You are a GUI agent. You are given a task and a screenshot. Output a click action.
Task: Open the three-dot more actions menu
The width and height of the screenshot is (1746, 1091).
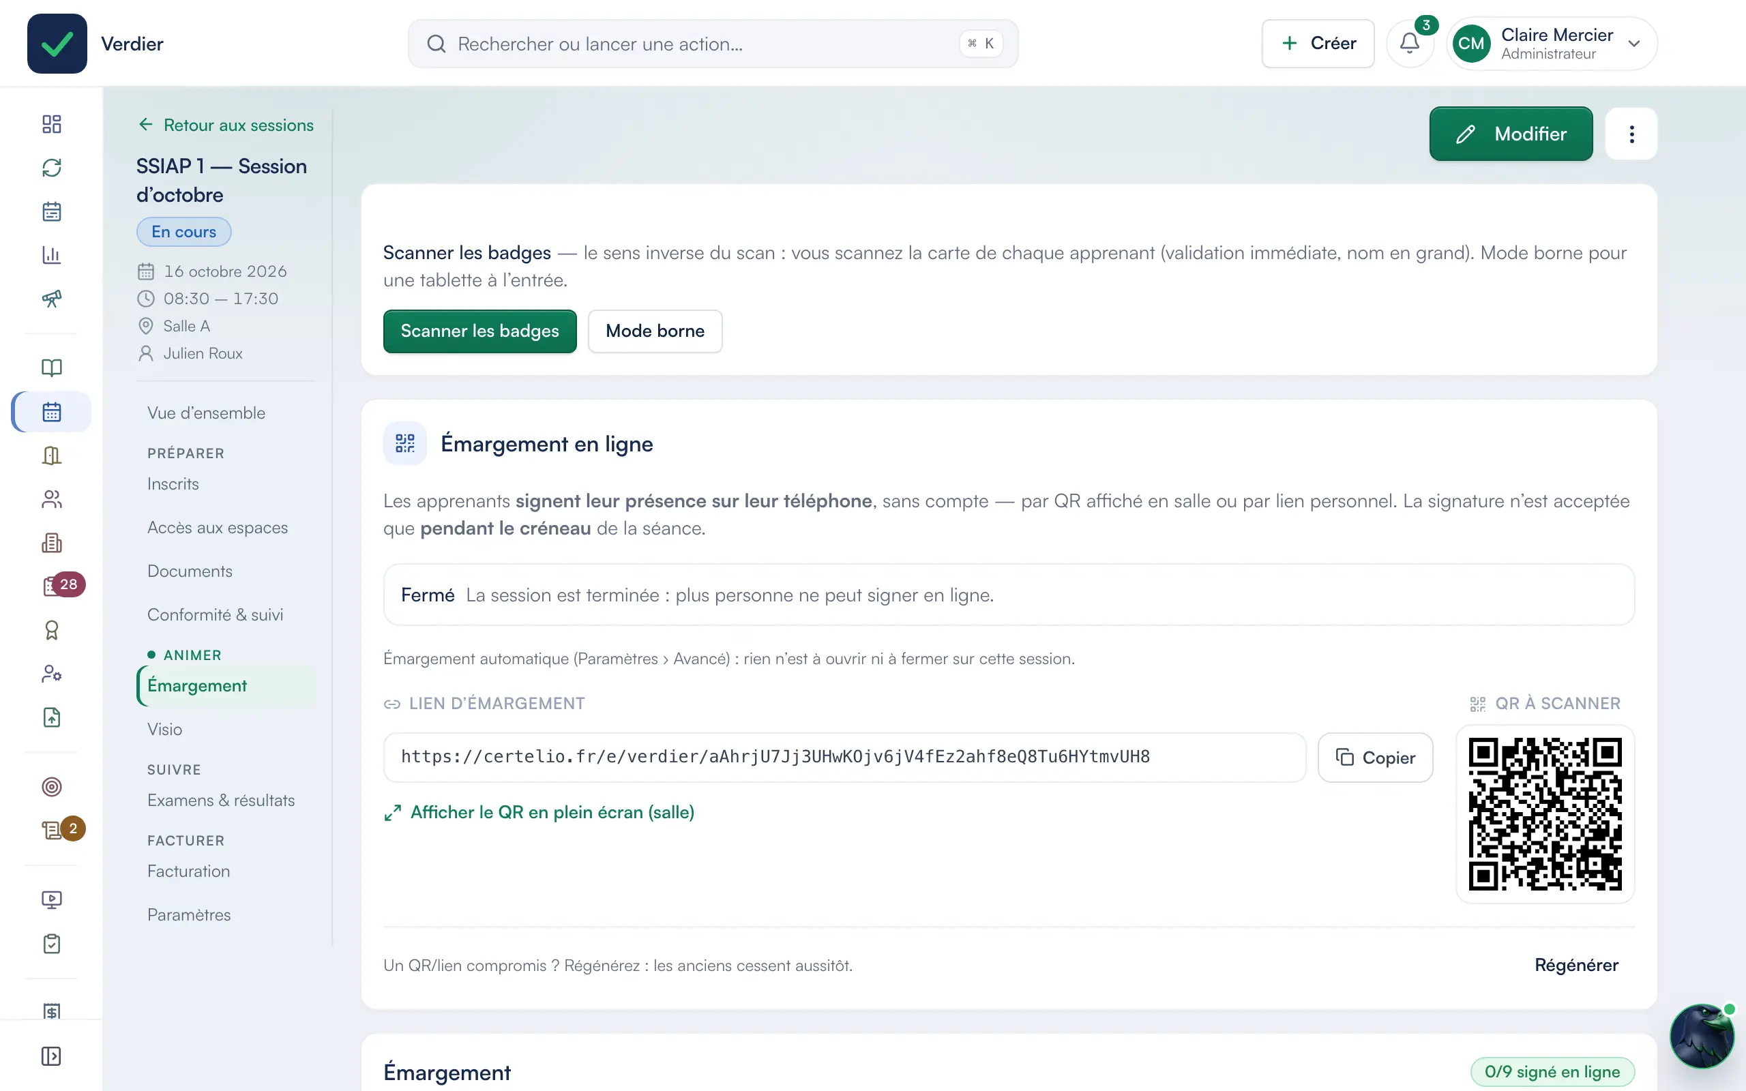point(1631,134)
